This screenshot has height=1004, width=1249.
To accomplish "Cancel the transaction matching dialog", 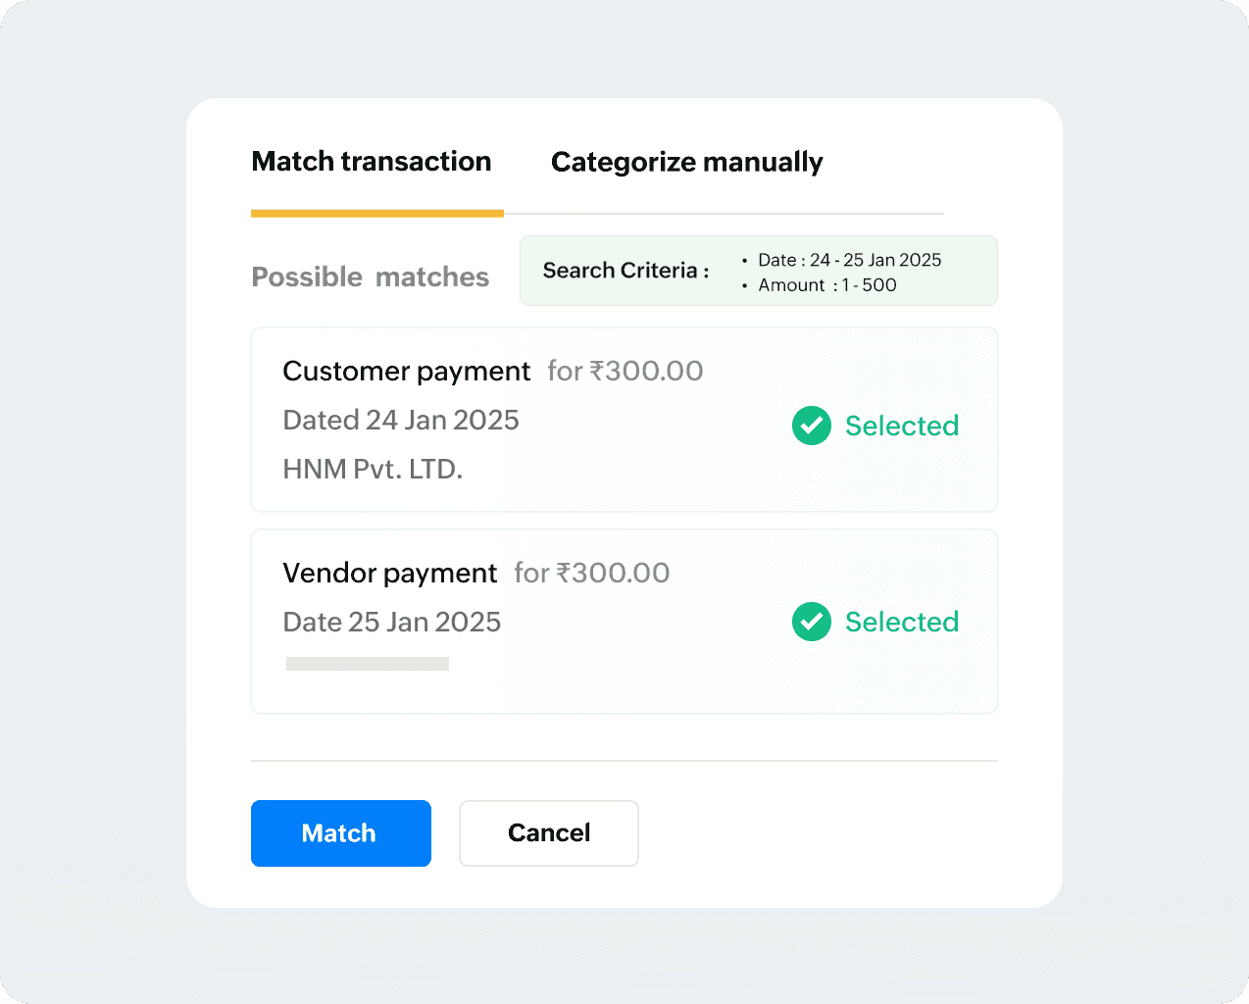I will click(x=548, y=833).
